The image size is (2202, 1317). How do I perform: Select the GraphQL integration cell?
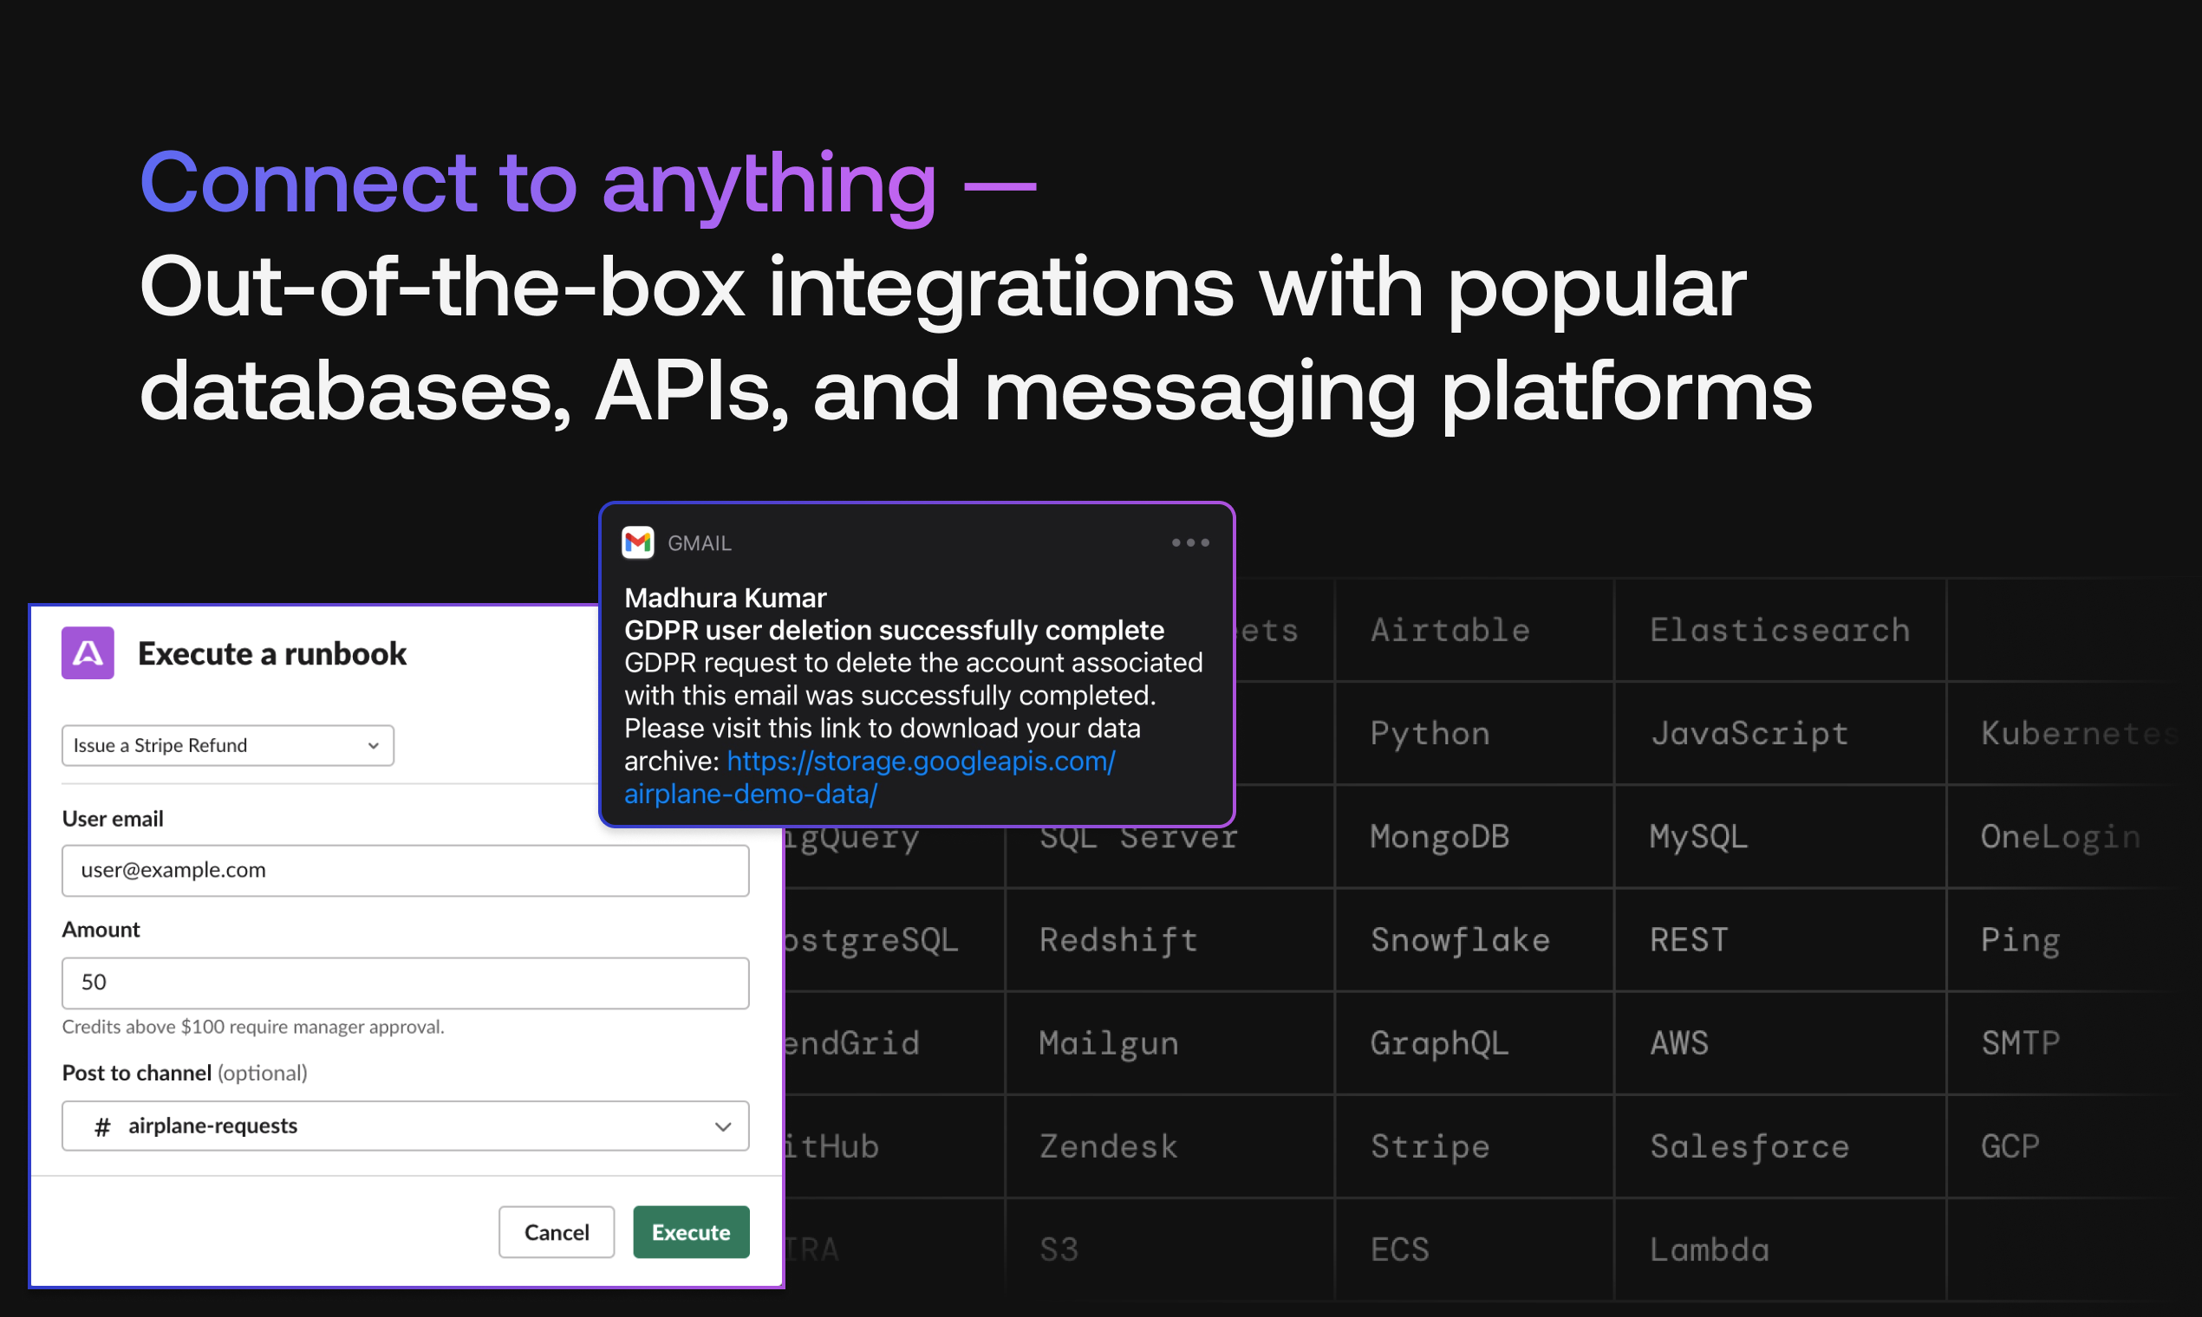(1474, 1043)
